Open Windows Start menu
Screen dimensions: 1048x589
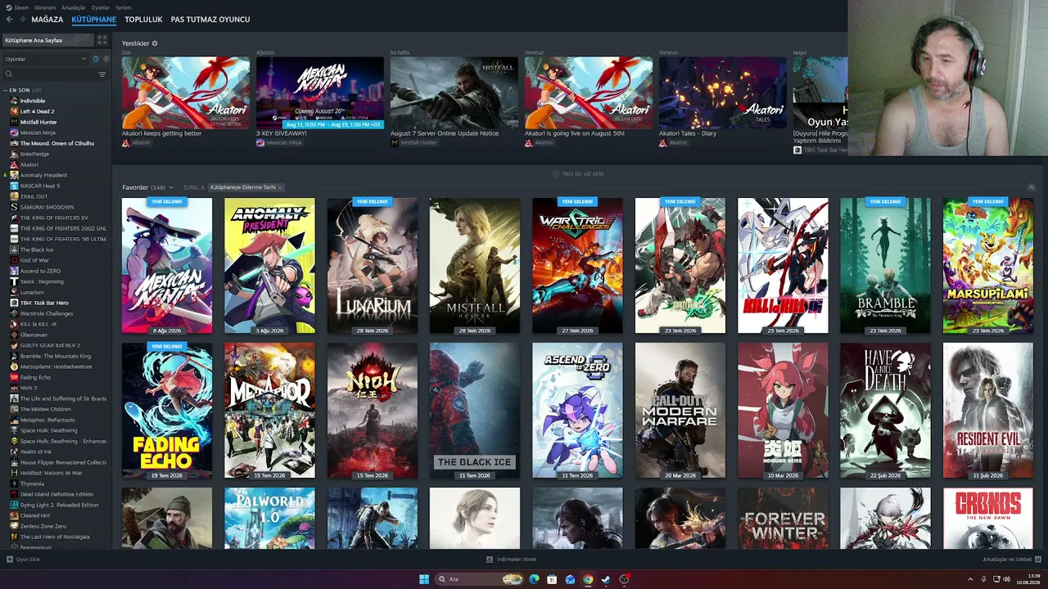coord(424,579)
